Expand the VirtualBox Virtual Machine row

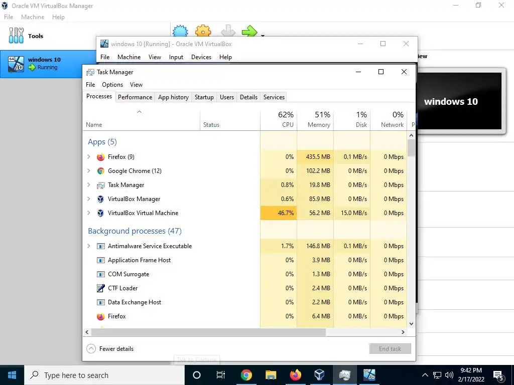click(x=88, y=213)
